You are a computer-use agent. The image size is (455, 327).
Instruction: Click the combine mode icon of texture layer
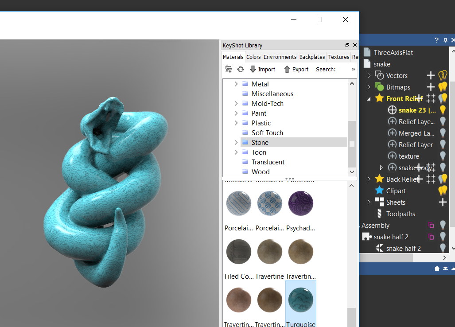pos(392,156)
